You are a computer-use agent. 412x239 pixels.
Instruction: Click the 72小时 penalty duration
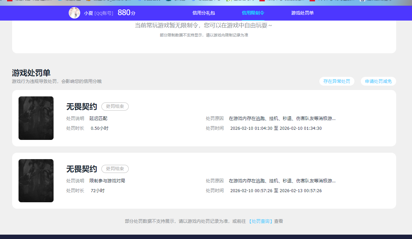[x=98, y=191]
